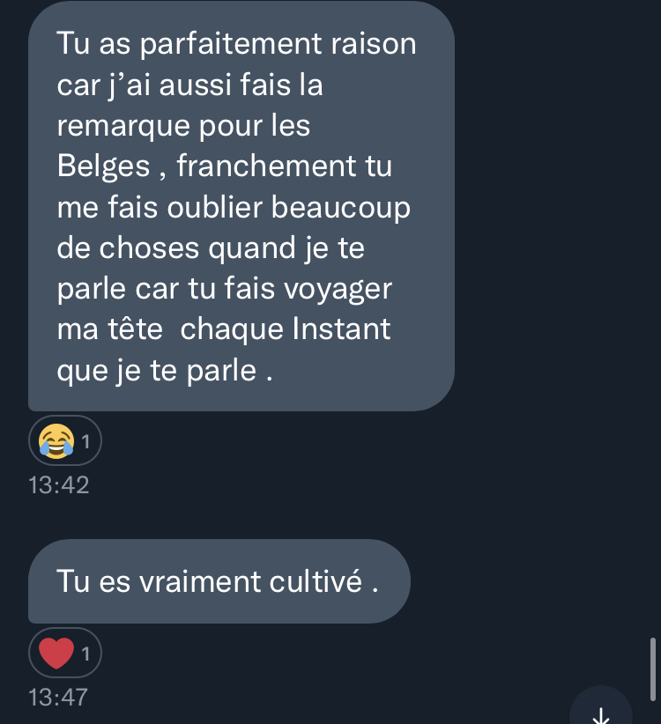This screenshot has height=724, width=661.
Task: Toggle the laughing emoji reaction pill
Action: [65, 440]
